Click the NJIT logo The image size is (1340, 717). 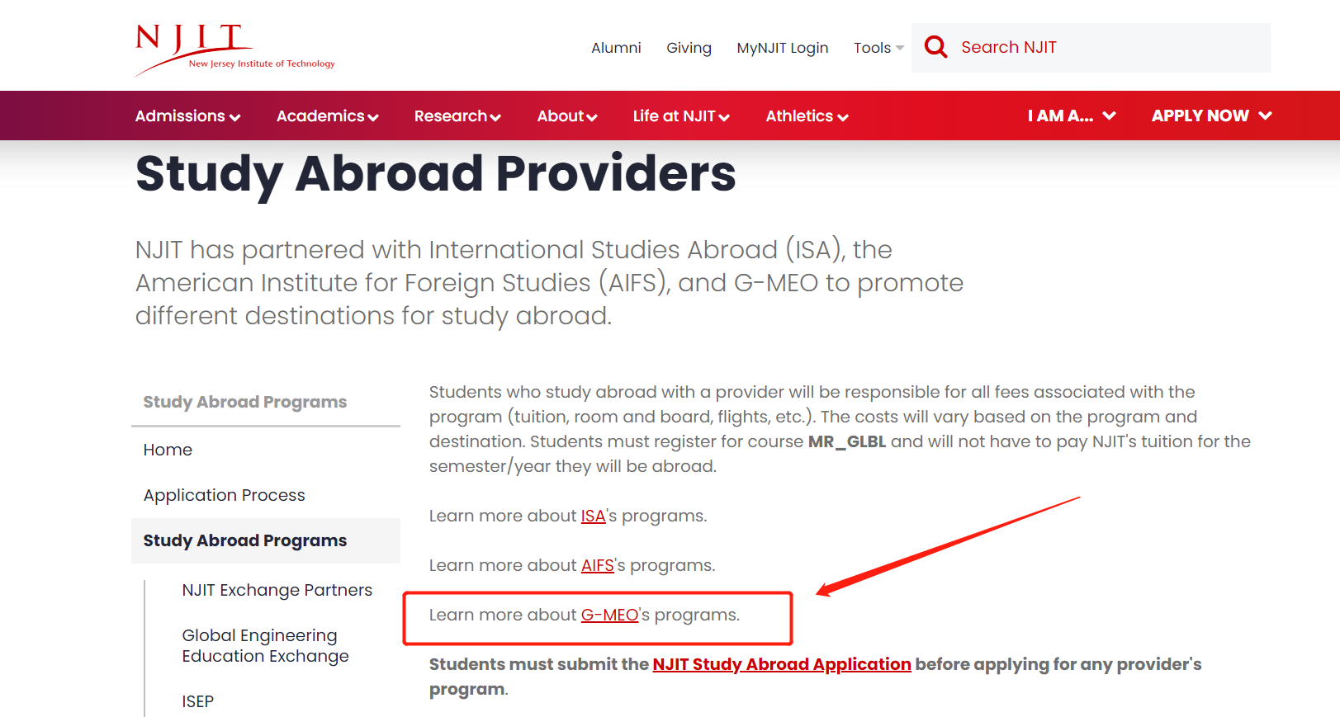point(234,49)
